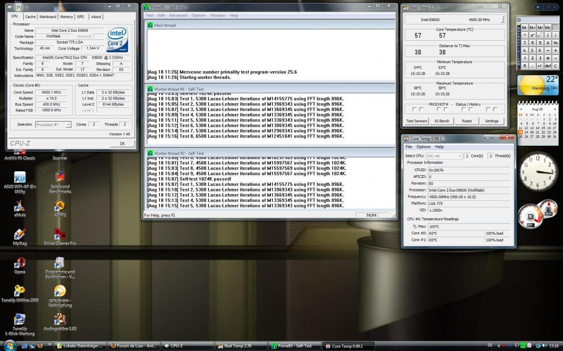Screen dimensions: 563x351
Task: Open the Window menu in Prime95
Action: point(218,15)
